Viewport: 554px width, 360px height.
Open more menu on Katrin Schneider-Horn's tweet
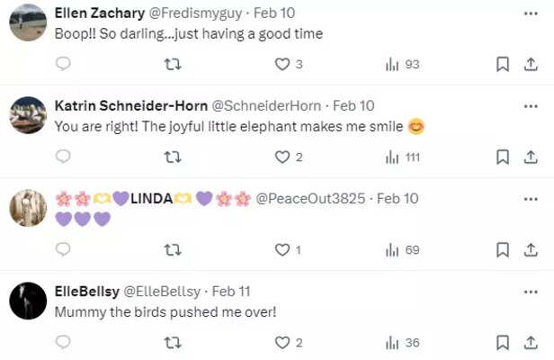pyautogui.click(x=530, y=105)
